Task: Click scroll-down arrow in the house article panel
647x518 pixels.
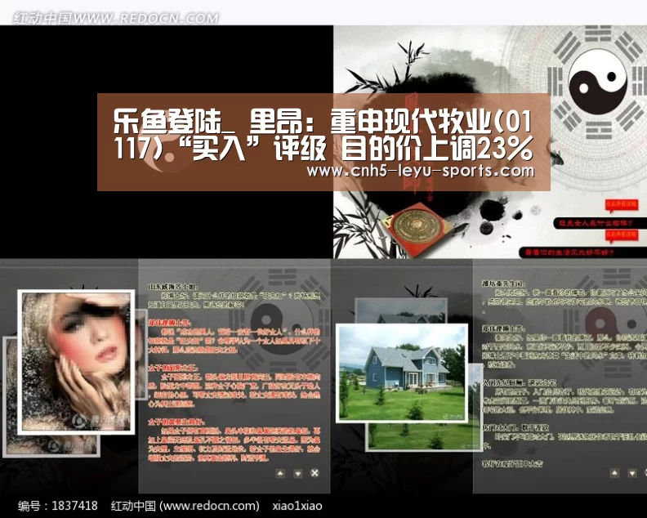Action: coord(631,473)
